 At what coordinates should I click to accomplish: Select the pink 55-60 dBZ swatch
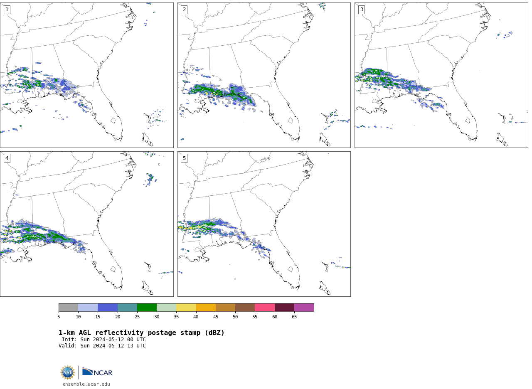tap(265, 308)
